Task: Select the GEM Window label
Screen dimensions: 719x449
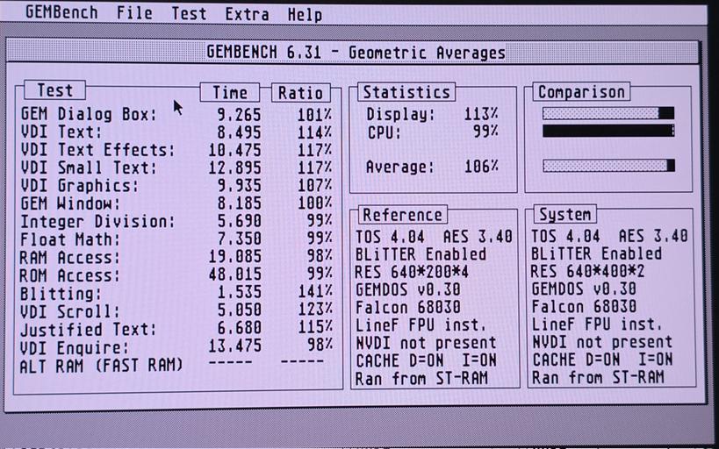Action: (70, 203)
